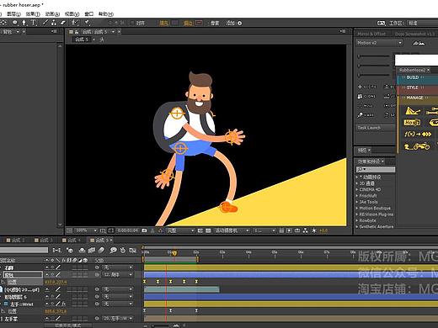The width and height of the screenshot is (438, 328).
Task: Click the yellow Hose label icon
Action: click(412, 123)
